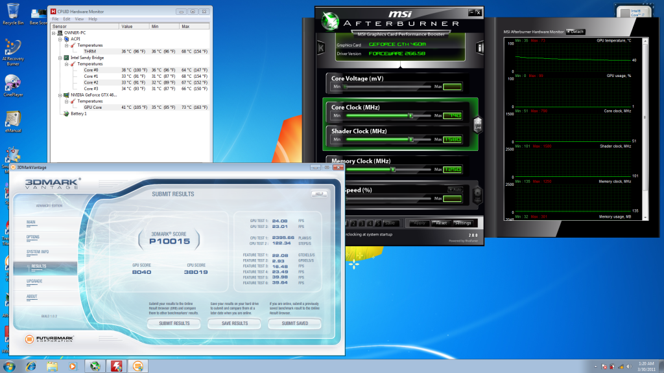Click the Submit Results button
Image resolution: width=664 pixels, height=373 pixels.
(174, 324)
